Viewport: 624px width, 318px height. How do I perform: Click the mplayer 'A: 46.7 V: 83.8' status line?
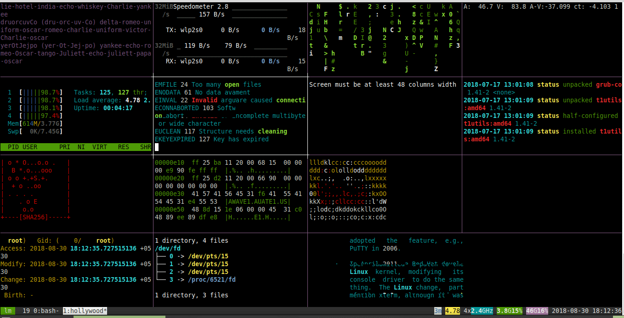click(540, 7)
